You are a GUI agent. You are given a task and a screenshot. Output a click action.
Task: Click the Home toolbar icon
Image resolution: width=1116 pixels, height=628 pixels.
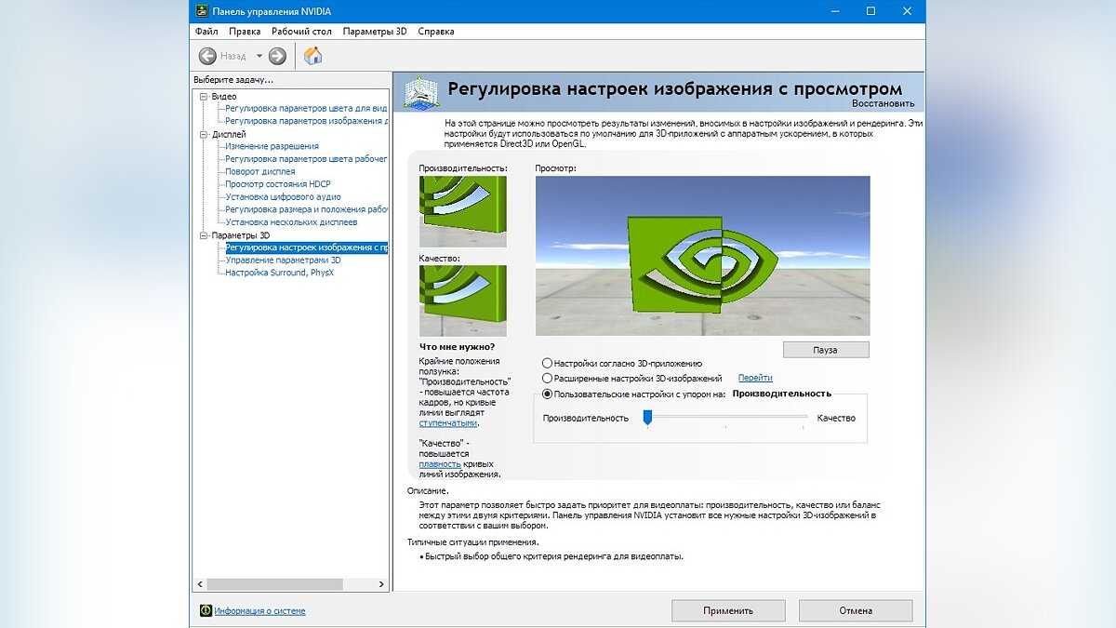(313, 56)
